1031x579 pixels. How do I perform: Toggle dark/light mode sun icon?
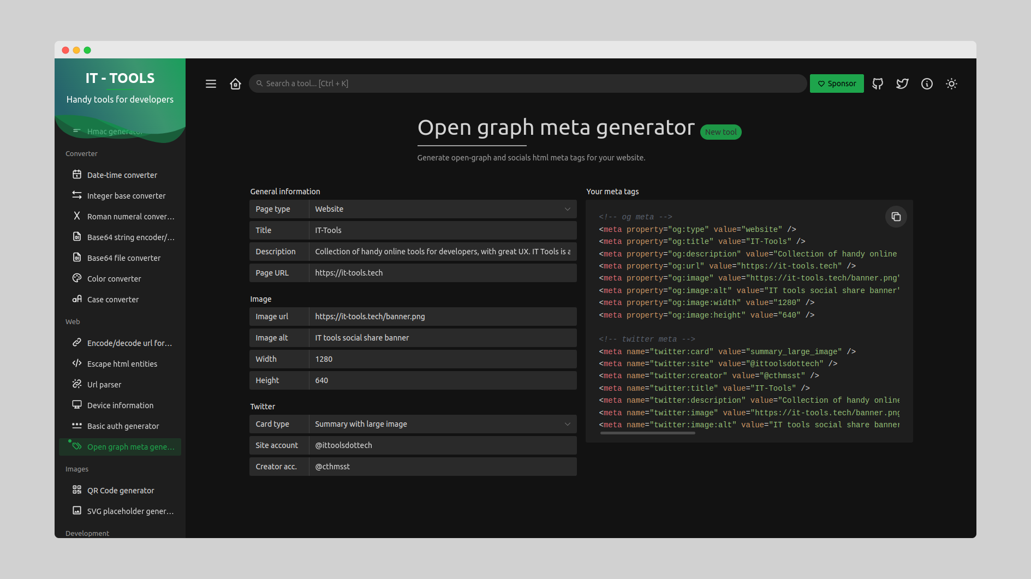click(x=951, y=83)
